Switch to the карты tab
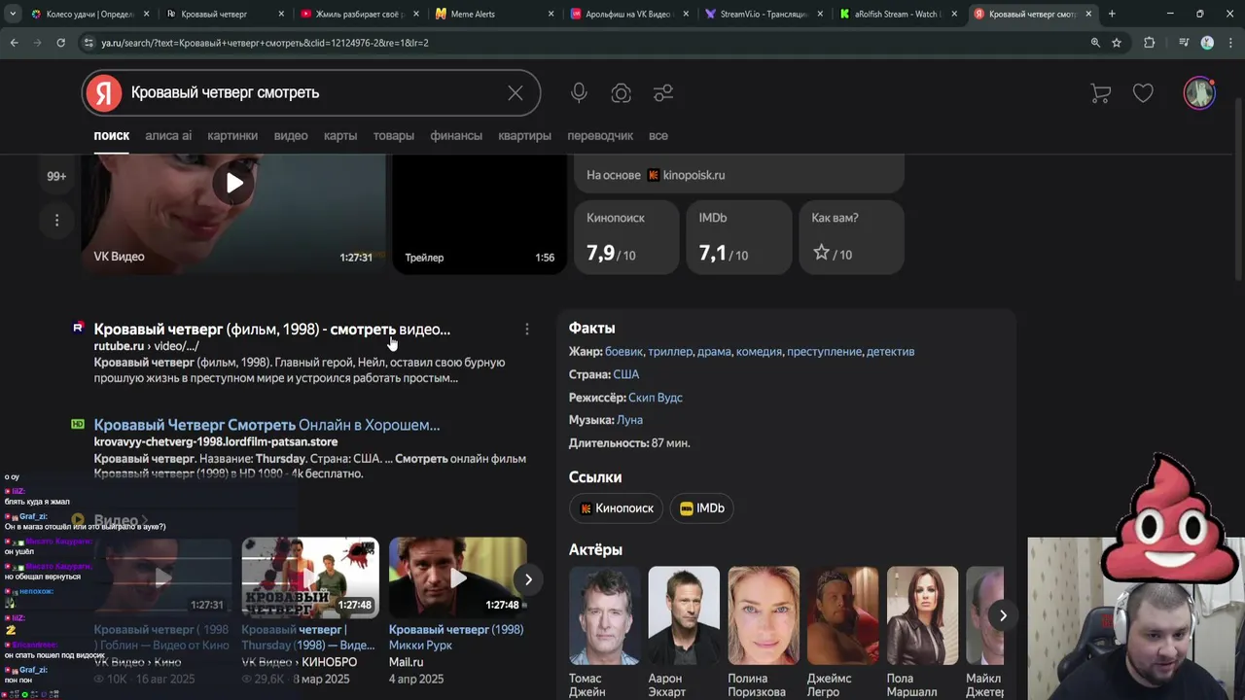The image size is (1245, 700). 340,135
